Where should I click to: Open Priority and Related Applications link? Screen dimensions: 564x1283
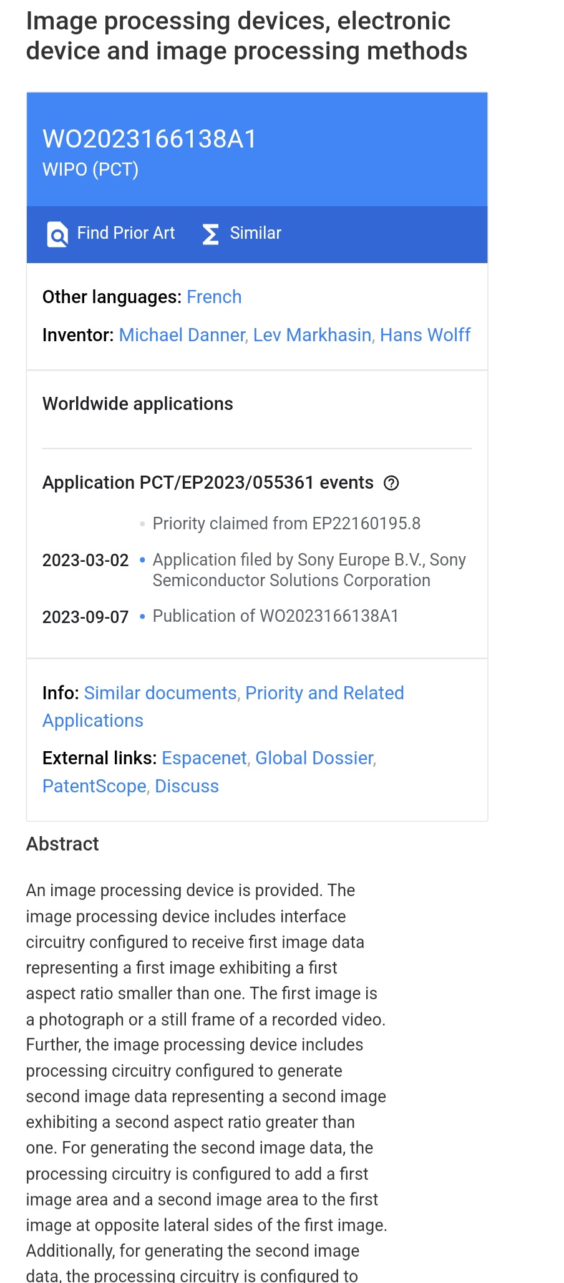coord(223,707)
